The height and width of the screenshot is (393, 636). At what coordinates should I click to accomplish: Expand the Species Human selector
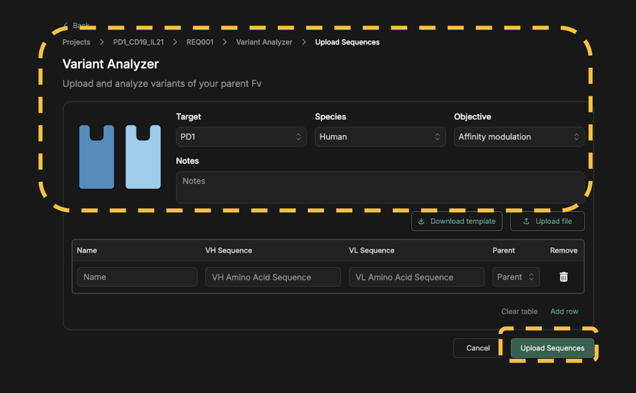380,137
